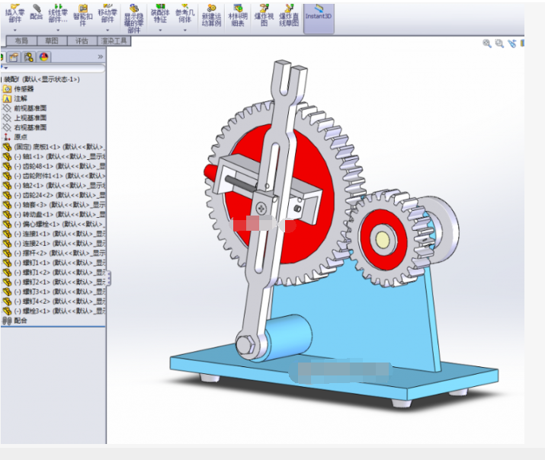Image resolution: width=545 pixels, height=460 pixels.
Task: Expand the 线性零部件 dropdown arrow
Action: pos(58,30)
